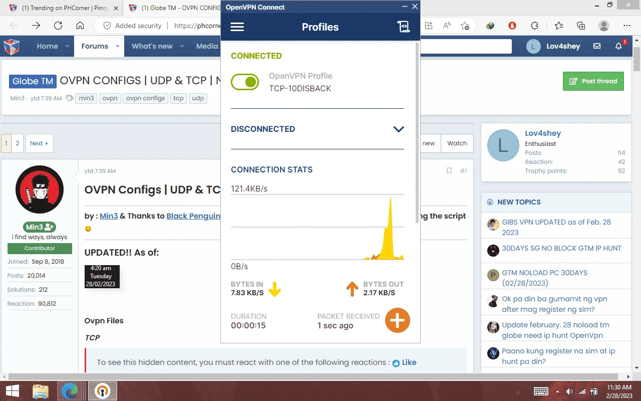Click the min3 tag
Screen dimensions: 641x401
[x=86, y=98]
